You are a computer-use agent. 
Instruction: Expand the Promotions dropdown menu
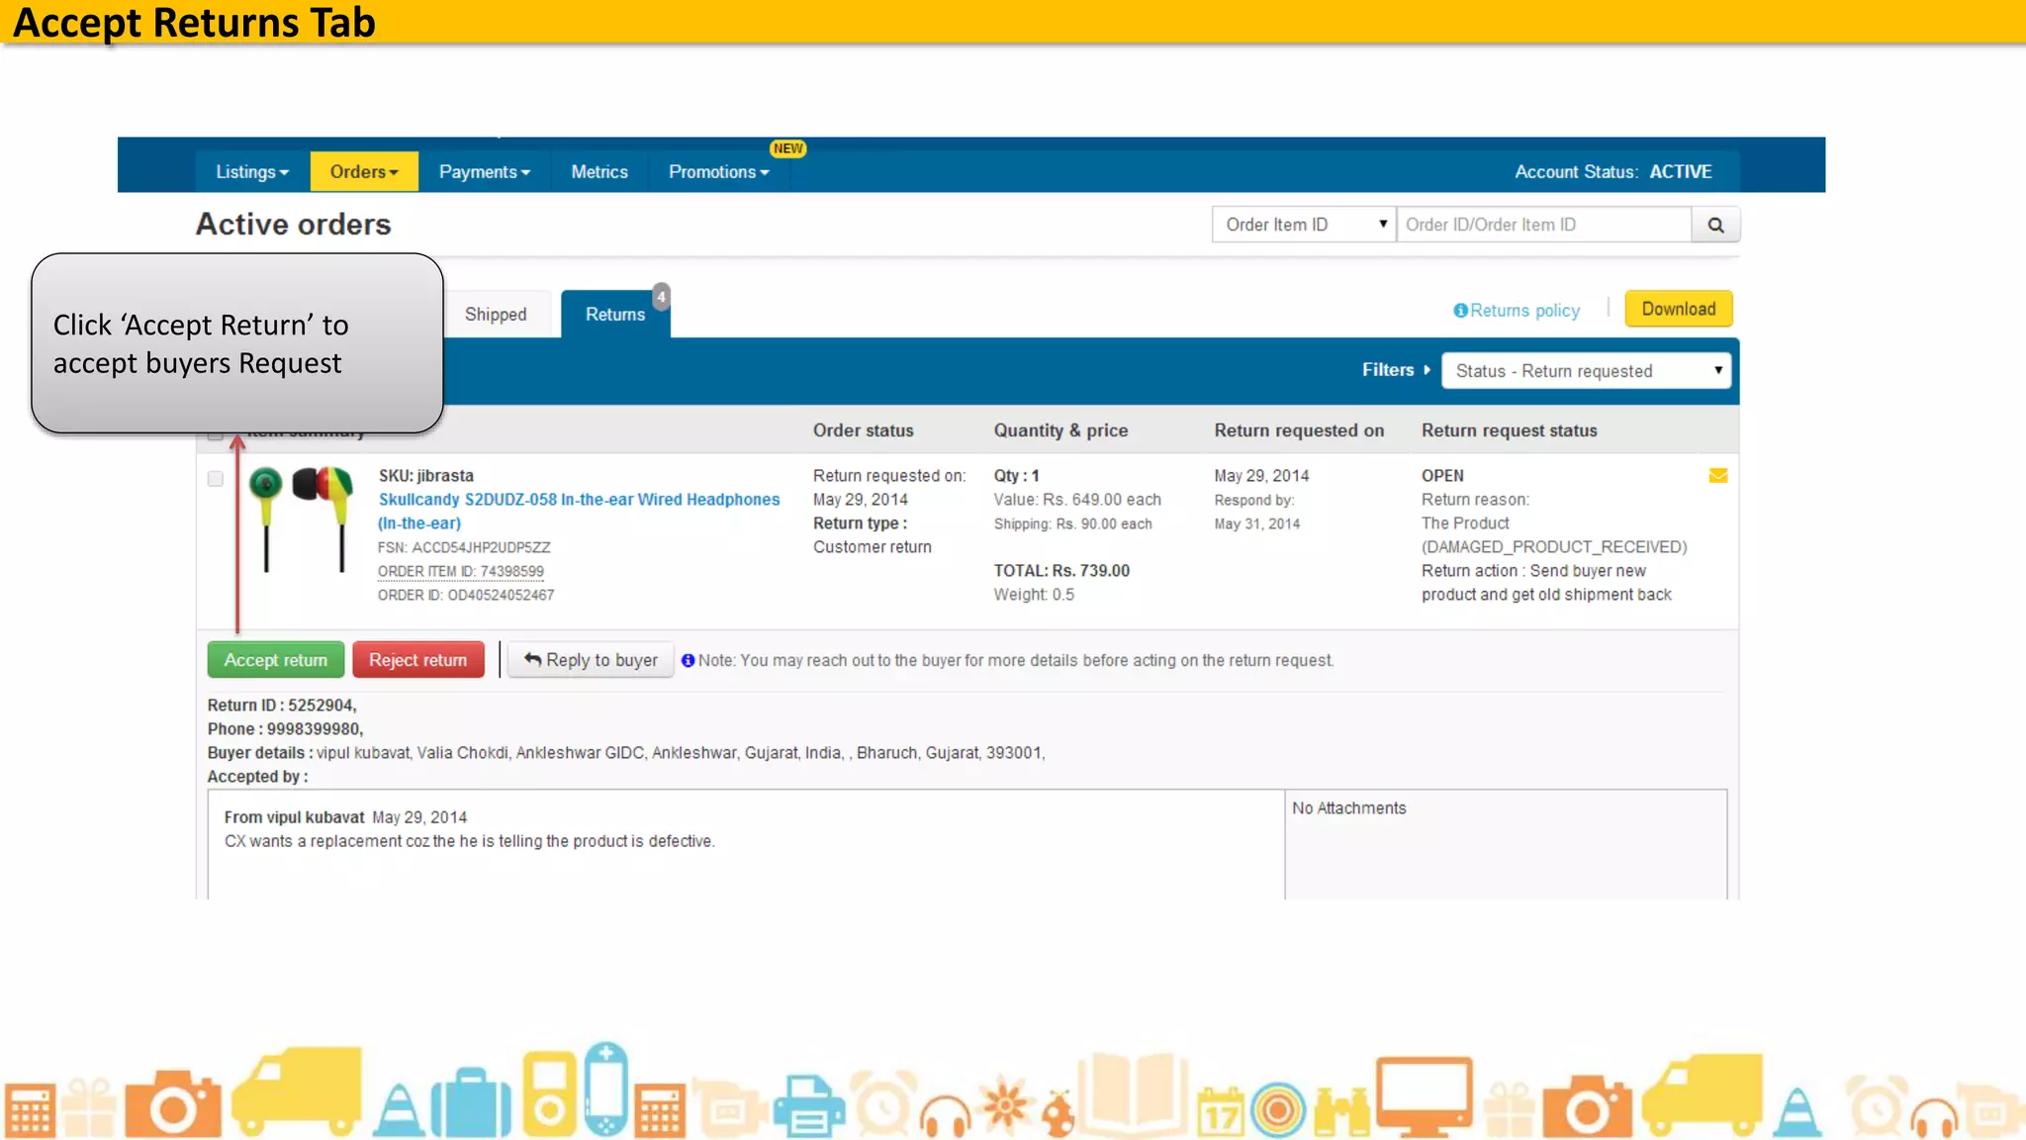pos(719,172)
